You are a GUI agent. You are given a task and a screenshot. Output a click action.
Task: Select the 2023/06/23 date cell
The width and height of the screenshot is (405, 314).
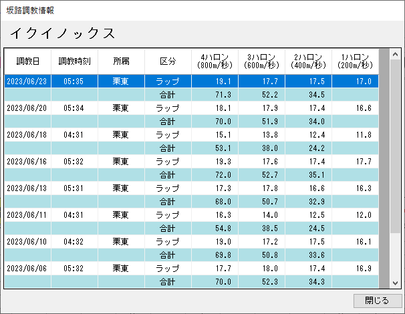point(27,82)
